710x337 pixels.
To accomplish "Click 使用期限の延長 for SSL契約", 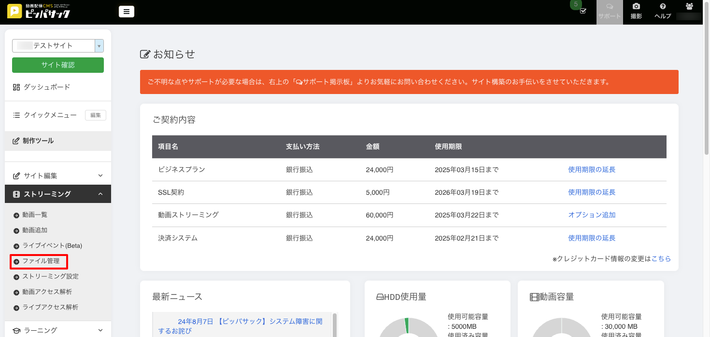I will pyautogui.click(x=592, y=192).
